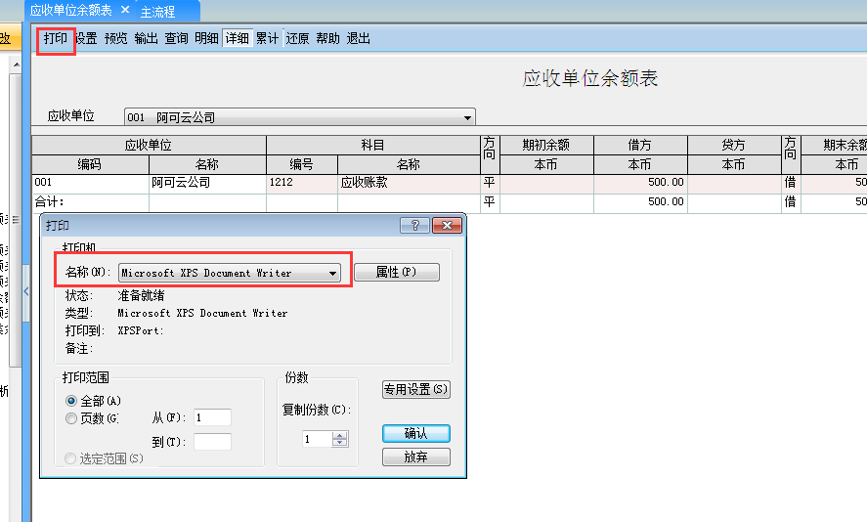This screenshot has width=867, height=522.
Task: Select 输出 in the toolbar
Action: [146, 38]
